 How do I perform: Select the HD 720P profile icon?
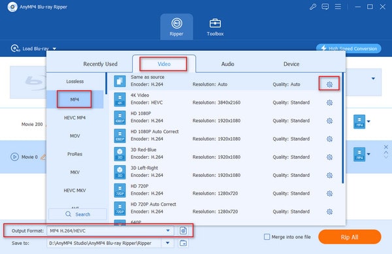click(x=120, y=190)
